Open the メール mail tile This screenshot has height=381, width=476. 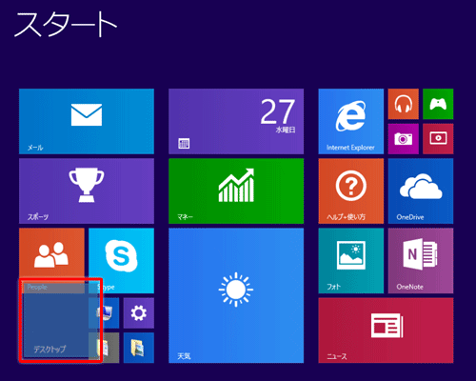tap(87, 121)
